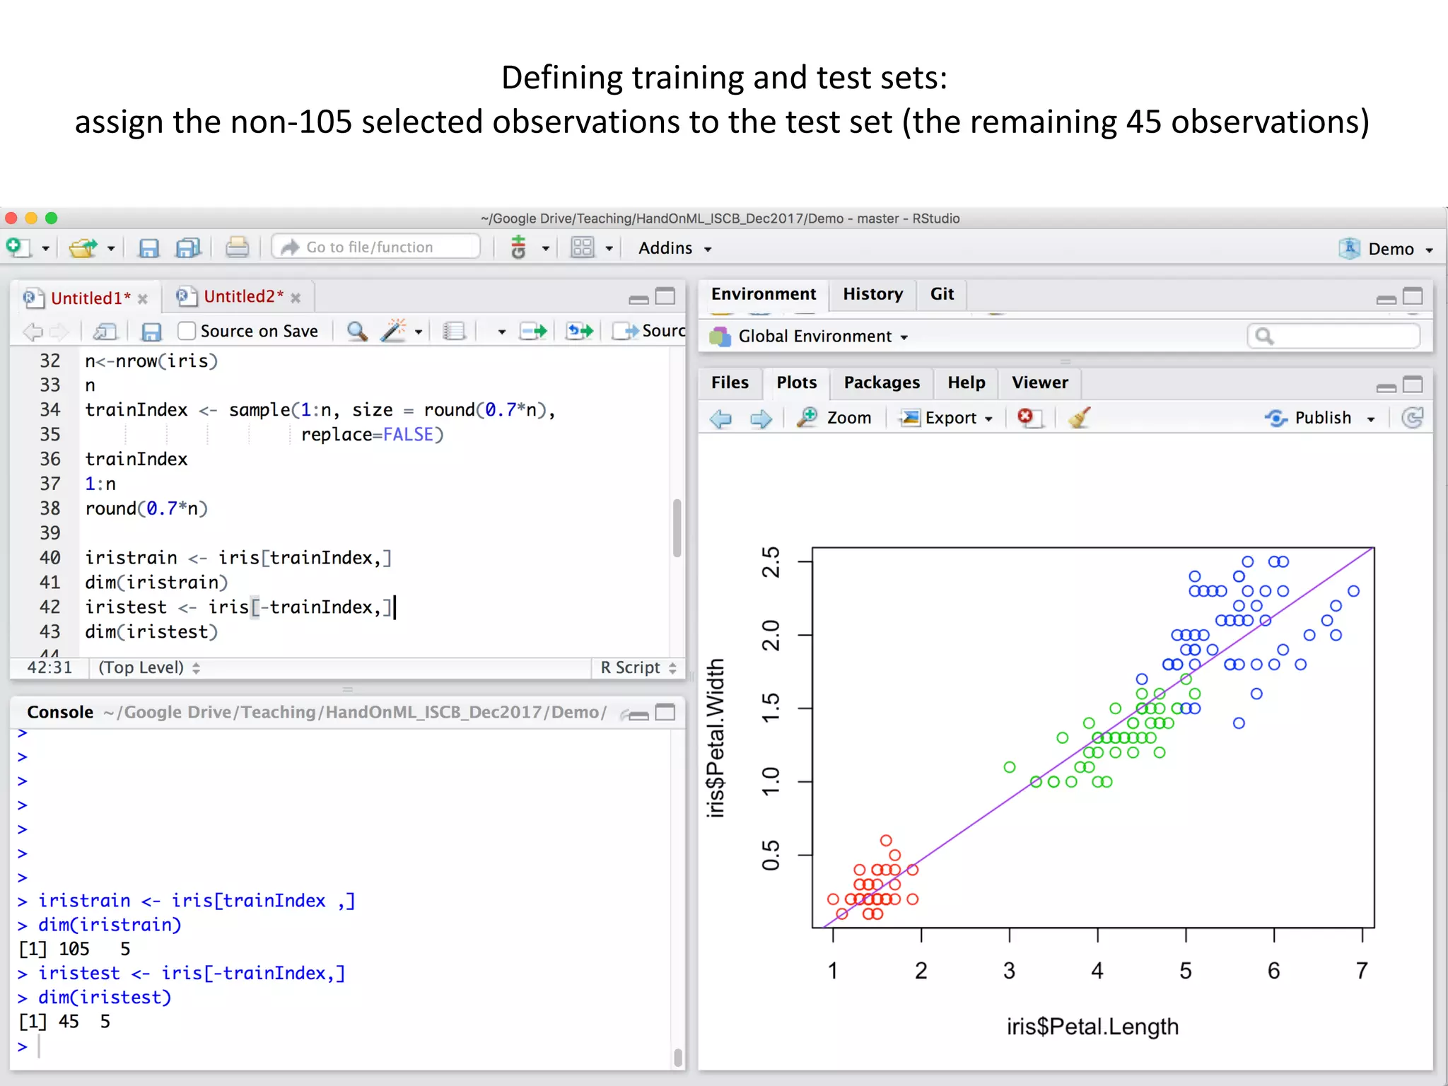This screenshot has width=1448, height=1086.
Task: Click the New File icon in main toolbar
Action: [18, 247]
